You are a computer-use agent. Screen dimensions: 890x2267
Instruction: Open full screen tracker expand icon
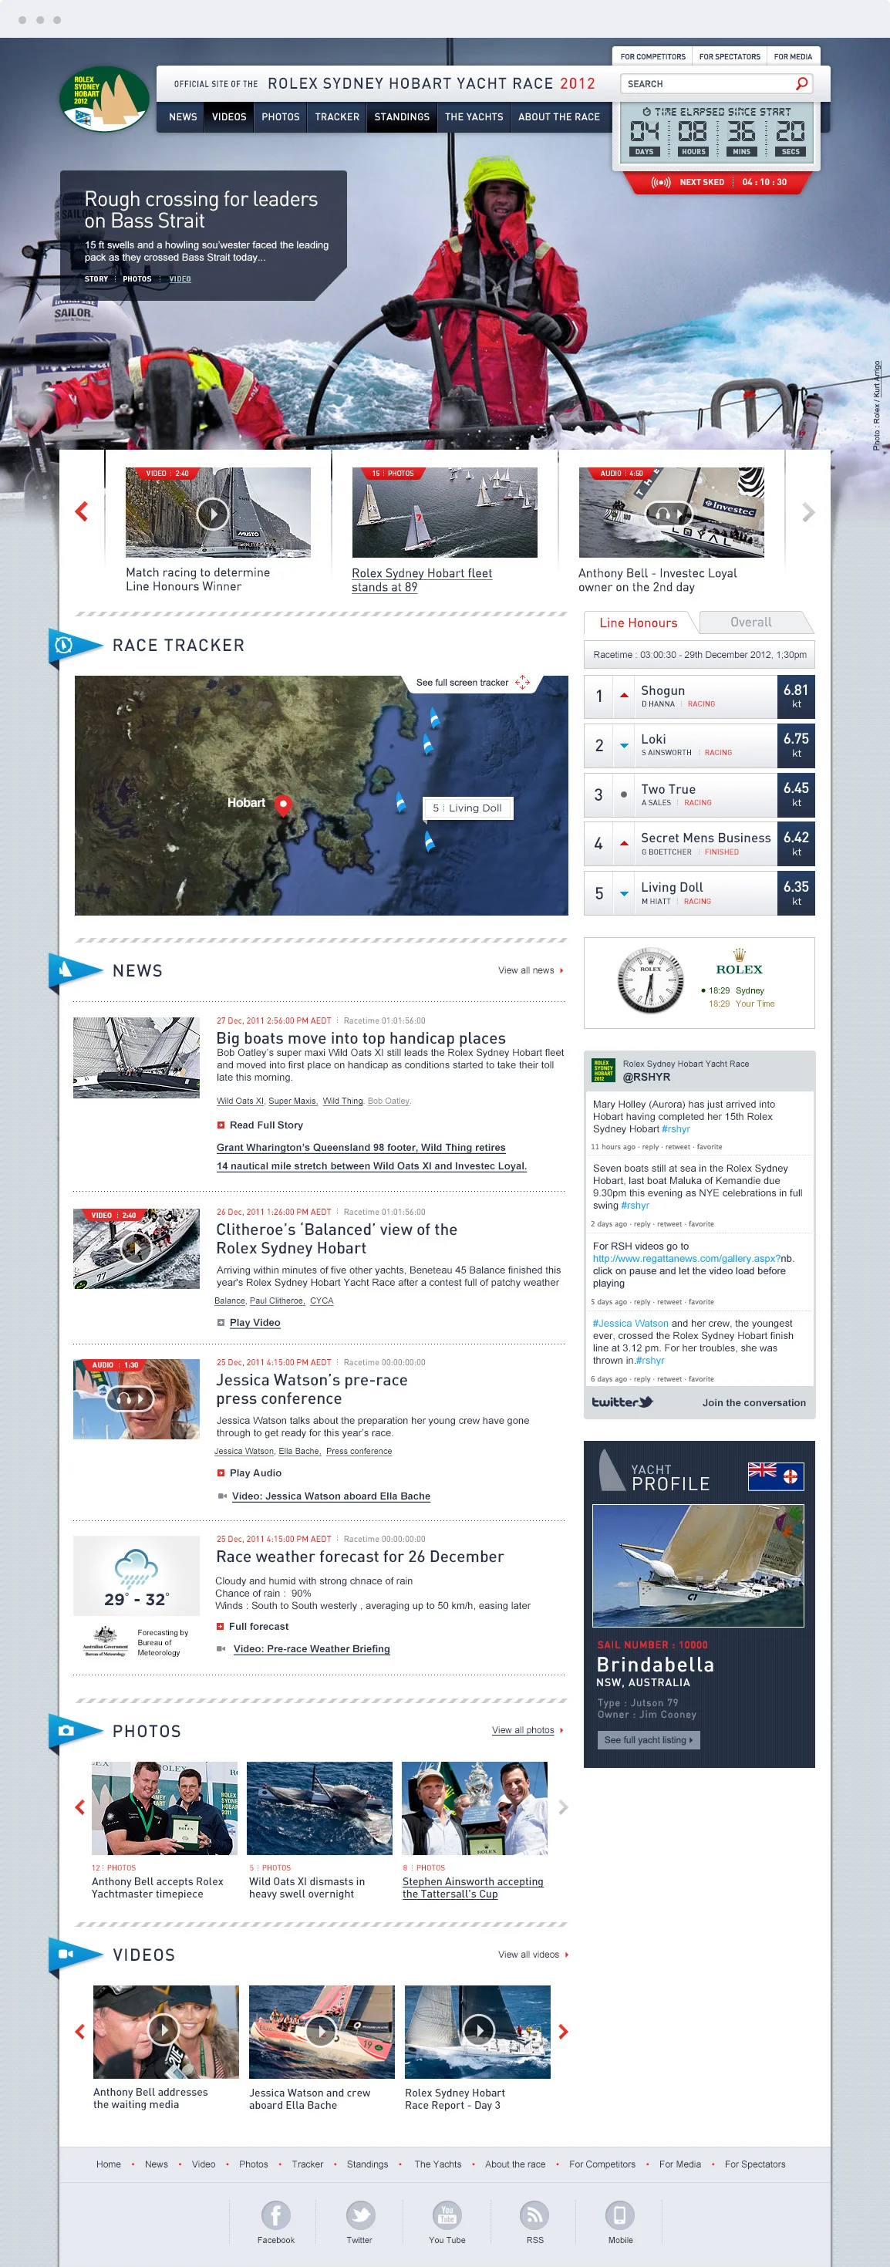click(x=523, y=682)
